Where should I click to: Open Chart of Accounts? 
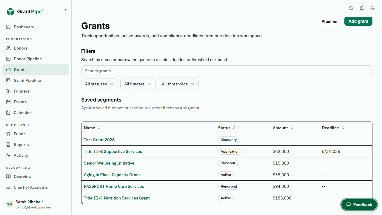(x=36, y=187)
